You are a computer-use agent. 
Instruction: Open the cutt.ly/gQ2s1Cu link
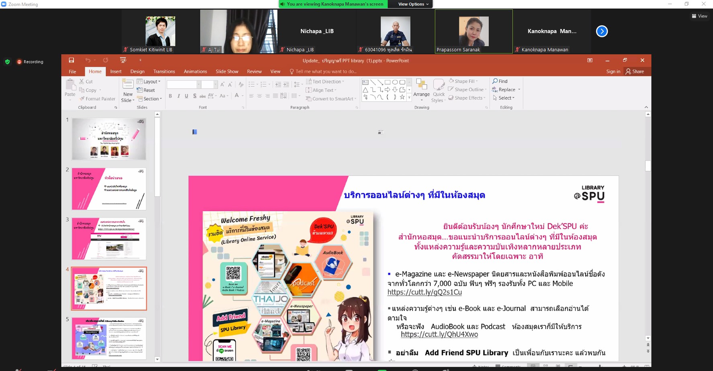[x=424, y=292]
